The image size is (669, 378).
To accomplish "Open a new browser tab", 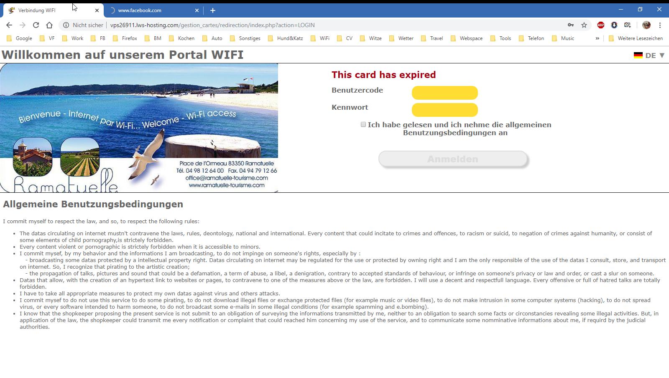I will [212, 10].
